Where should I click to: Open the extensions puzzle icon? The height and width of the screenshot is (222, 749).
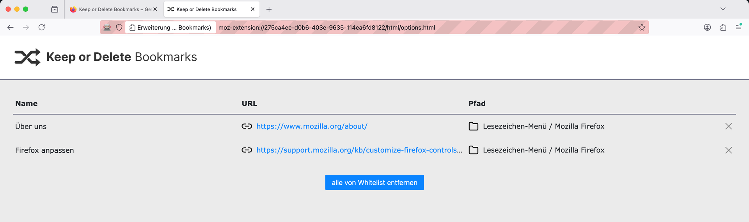point(723,27)
